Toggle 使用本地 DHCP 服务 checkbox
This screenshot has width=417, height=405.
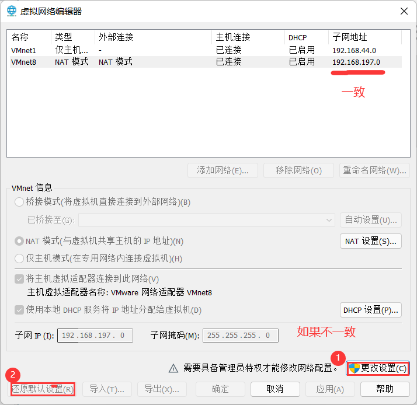click(x=19, y=310)
